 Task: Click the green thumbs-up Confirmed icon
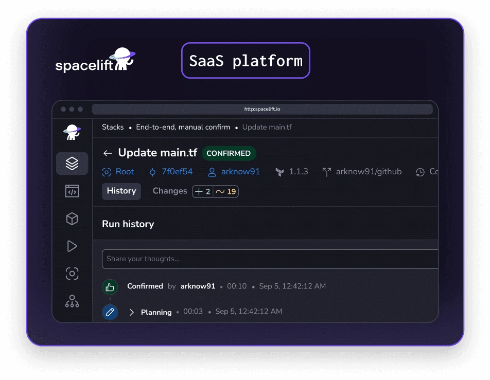tap(110, 286)
